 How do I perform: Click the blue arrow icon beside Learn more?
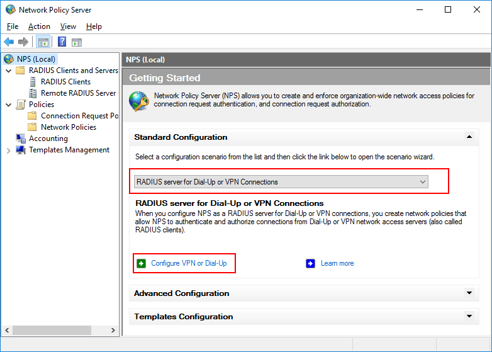310,263
